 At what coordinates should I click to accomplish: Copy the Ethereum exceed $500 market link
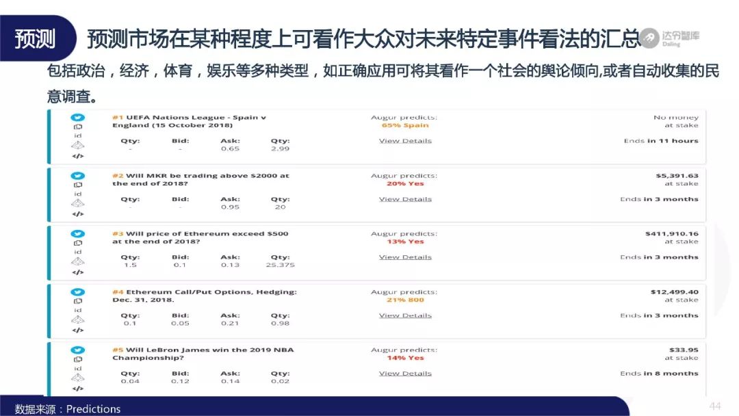point(78,243)
